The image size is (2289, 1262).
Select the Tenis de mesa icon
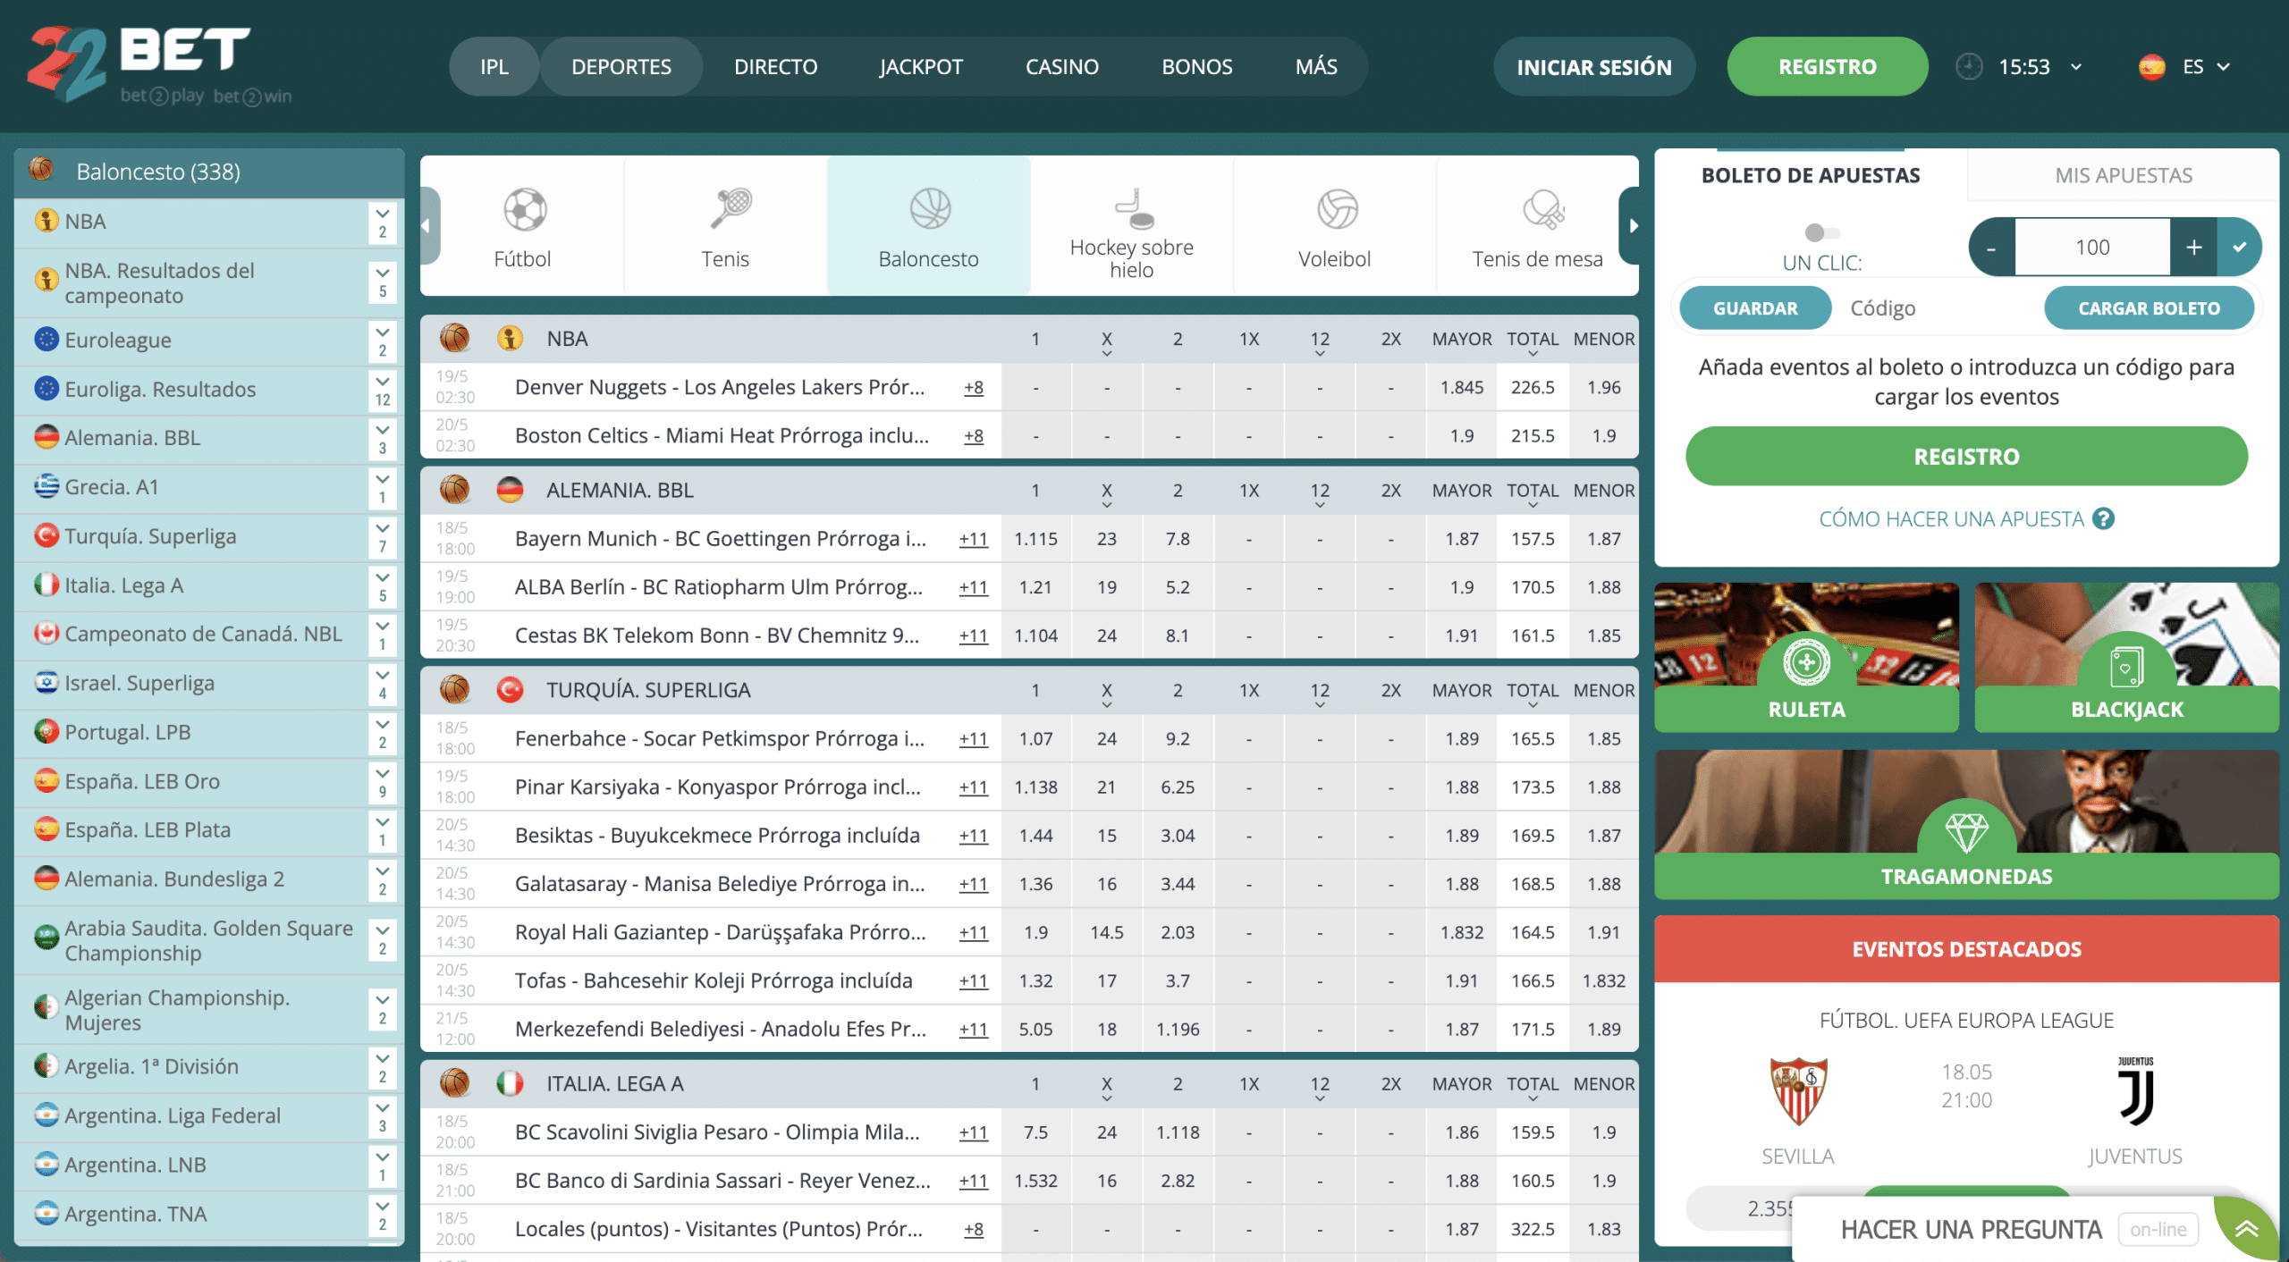[x=1542, y=210]
